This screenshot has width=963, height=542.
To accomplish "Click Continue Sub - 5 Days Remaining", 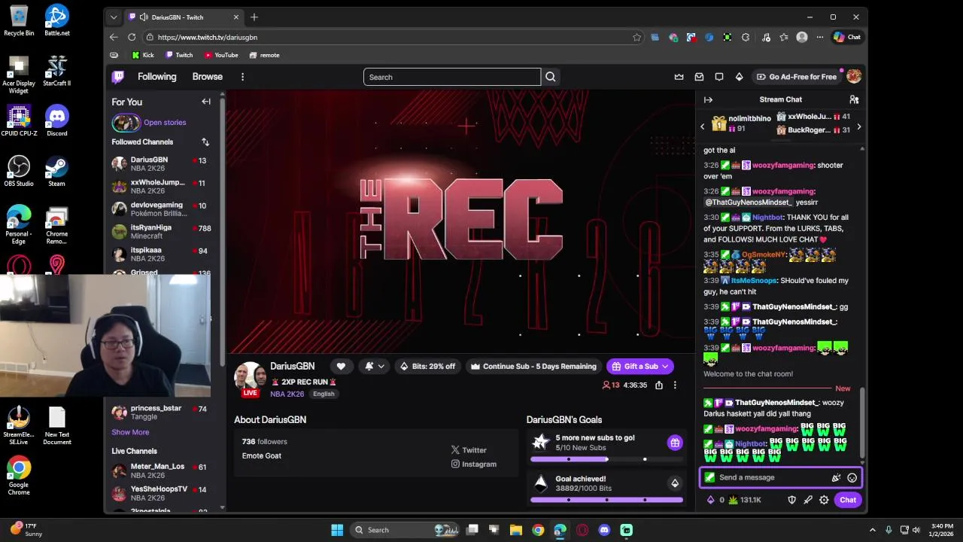I will pos(533,367).
